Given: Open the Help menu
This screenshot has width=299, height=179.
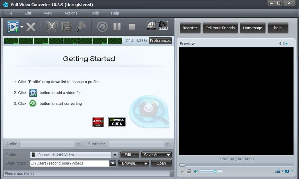Looking at the screenshot, I should pyautogui.click(x=115, y=13).
